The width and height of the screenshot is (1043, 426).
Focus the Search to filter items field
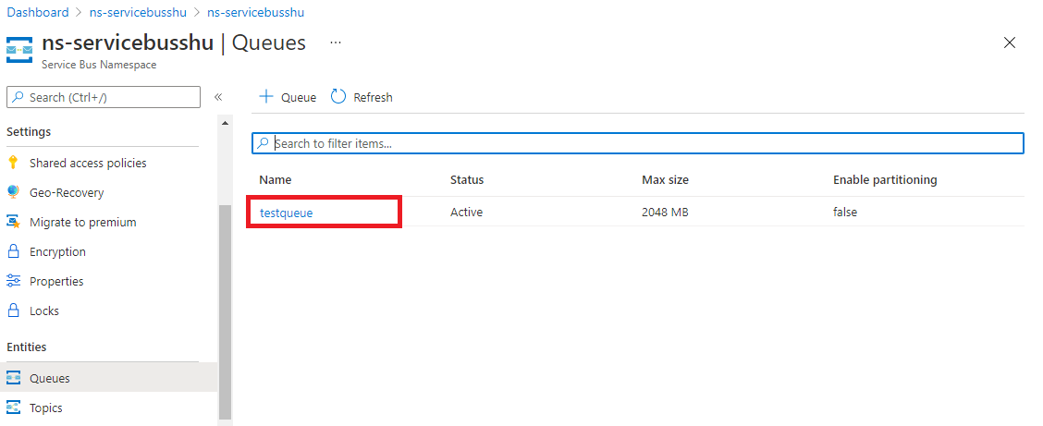(638, 143)
